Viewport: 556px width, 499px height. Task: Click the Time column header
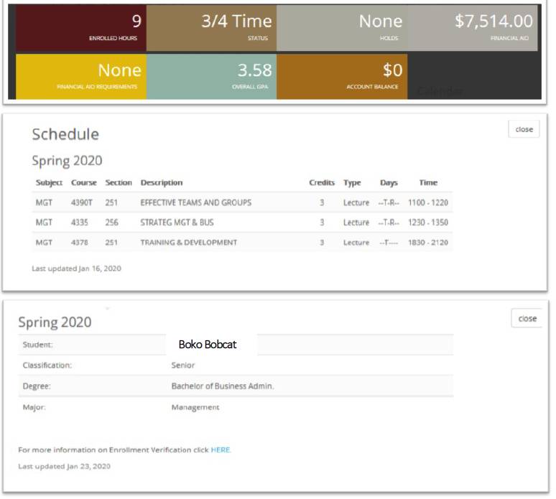[x=428, y=182]
